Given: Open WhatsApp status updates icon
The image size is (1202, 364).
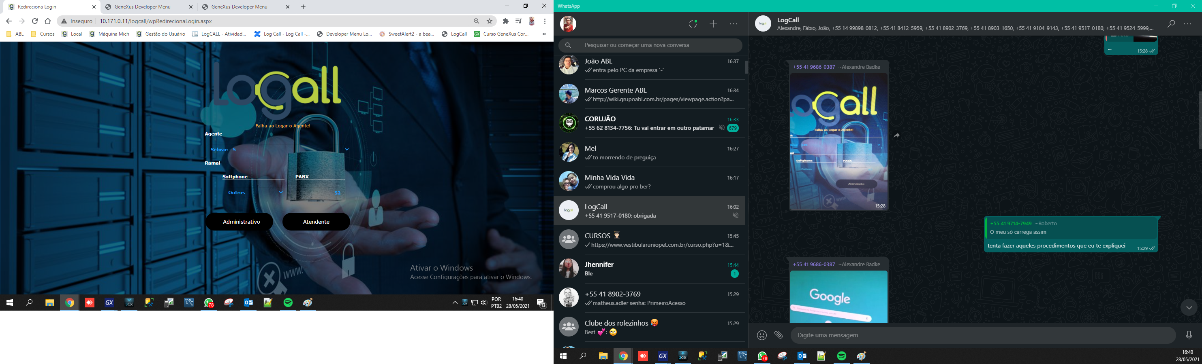Looking at the screenshot, I should click(x=693, y=24).
